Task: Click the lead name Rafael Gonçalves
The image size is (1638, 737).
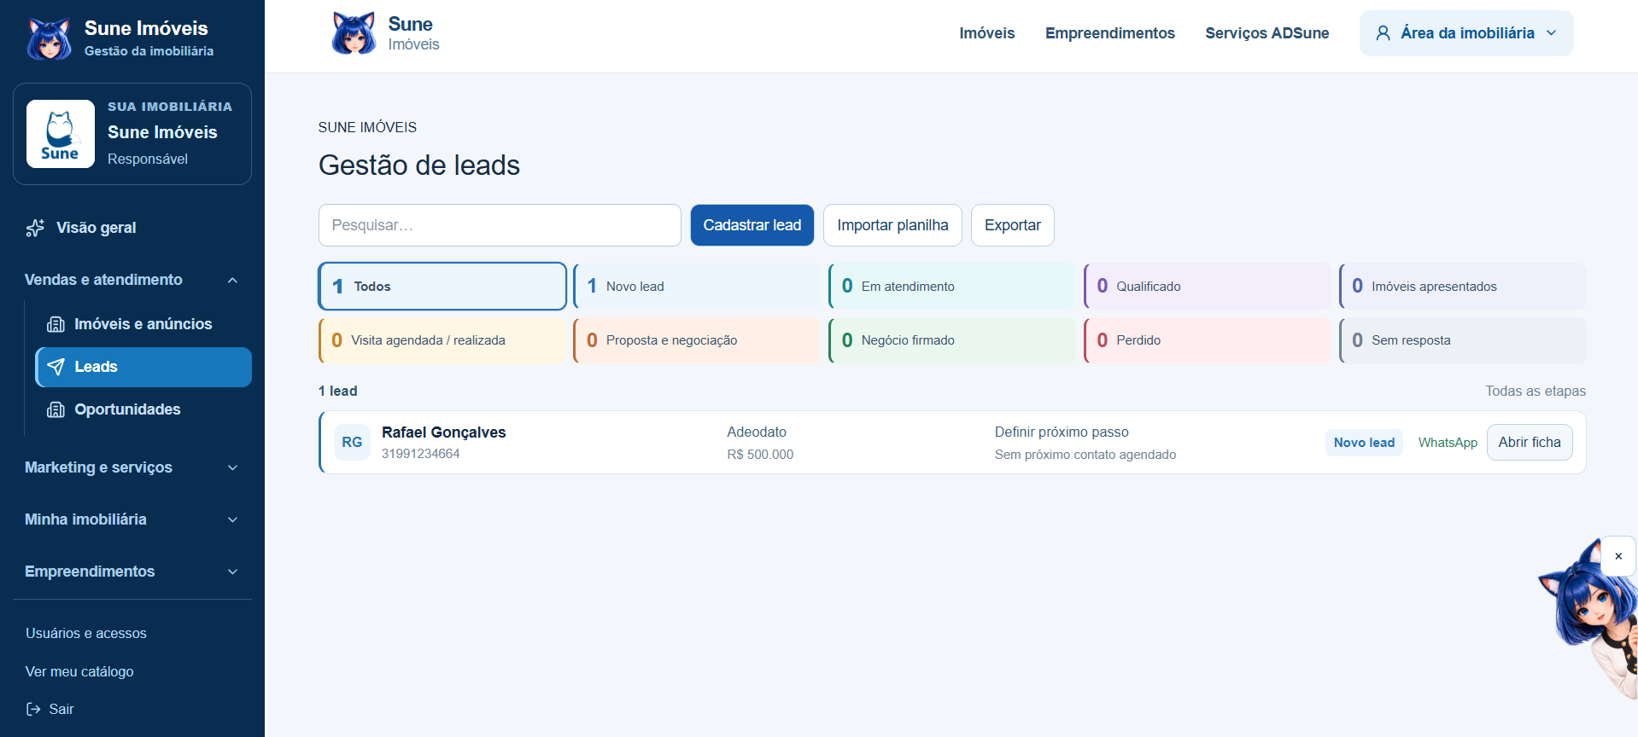Action: point(444,432)
